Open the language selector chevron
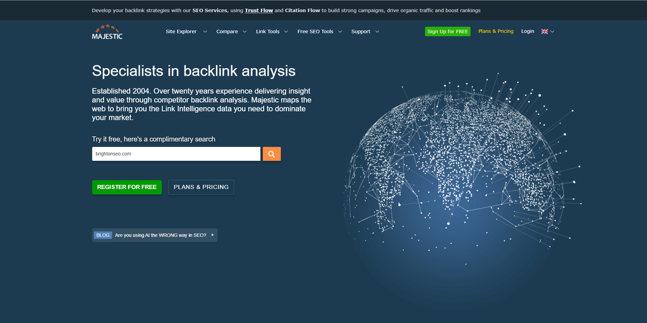 (552, 32)
